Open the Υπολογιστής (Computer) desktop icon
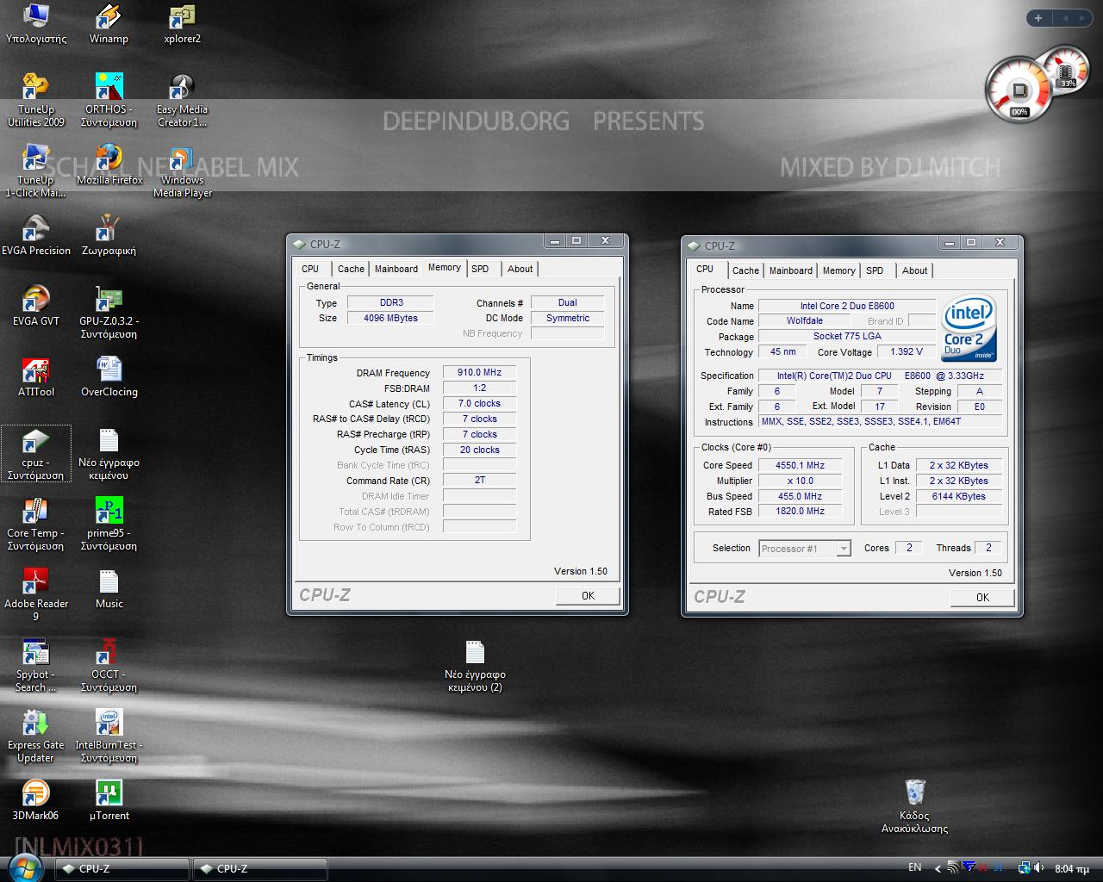The image size is (1103, 882). tap(36, 24)
